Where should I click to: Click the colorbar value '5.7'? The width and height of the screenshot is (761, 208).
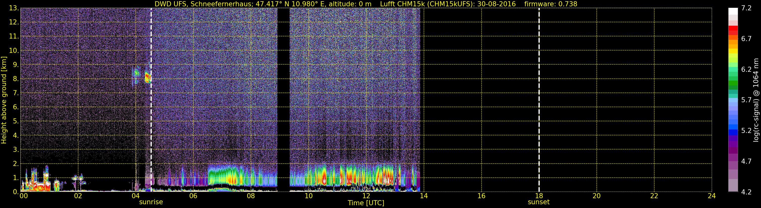746,100
